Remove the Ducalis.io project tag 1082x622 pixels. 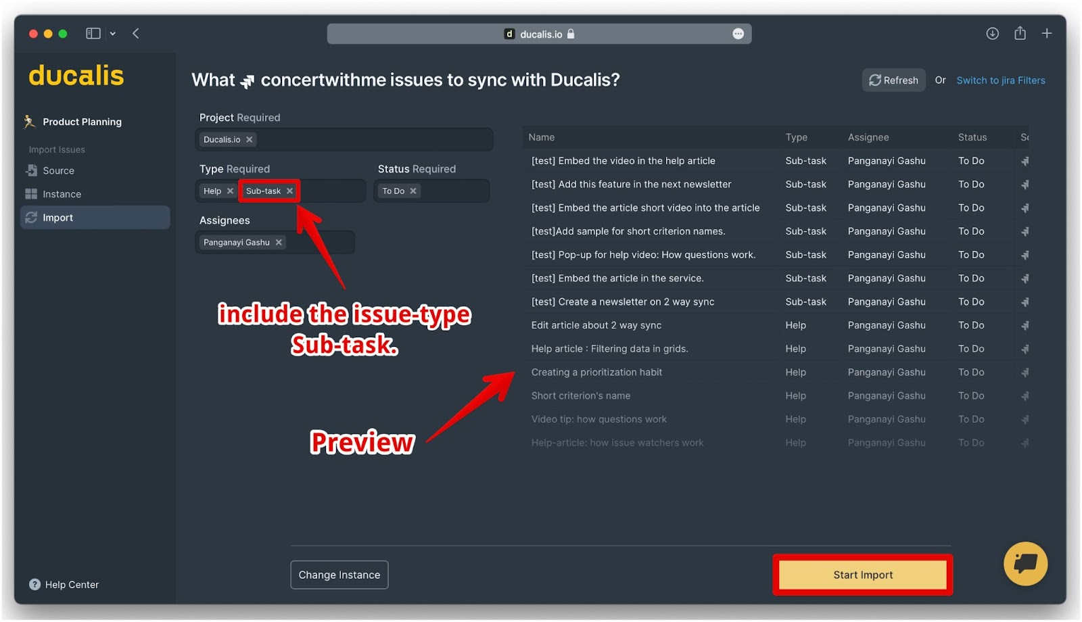[250, 140]
